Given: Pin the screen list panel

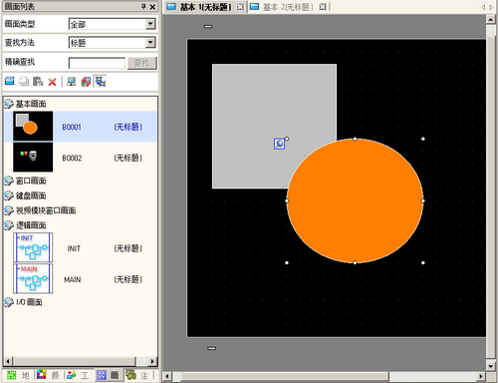Looking at the screenshot, I should click(143, 6).
